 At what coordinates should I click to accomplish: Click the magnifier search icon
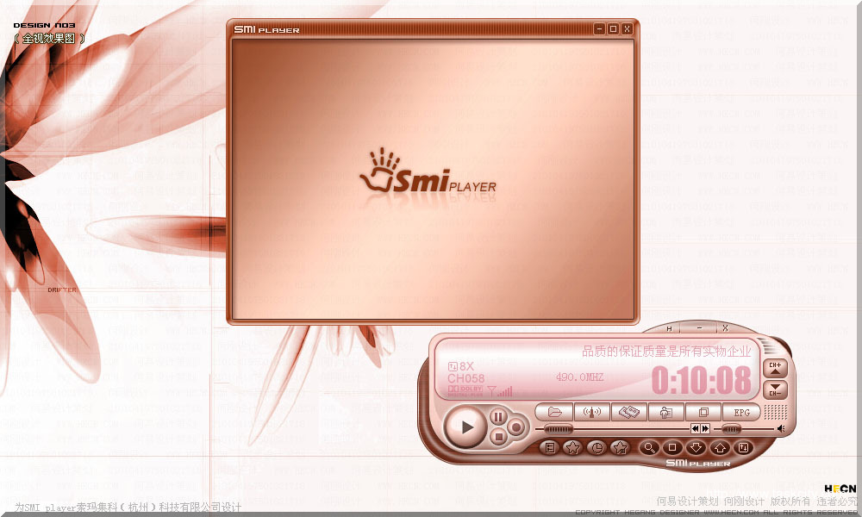point(648,448)
